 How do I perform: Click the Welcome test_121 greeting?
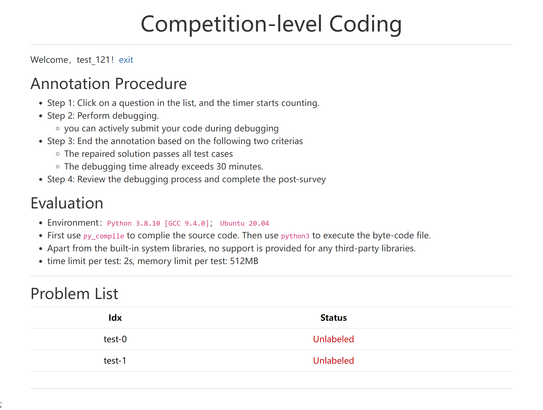click(72, 60)
